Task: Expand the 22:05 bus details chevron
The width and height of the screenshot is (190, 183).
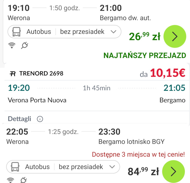Action: click(112, 167)
